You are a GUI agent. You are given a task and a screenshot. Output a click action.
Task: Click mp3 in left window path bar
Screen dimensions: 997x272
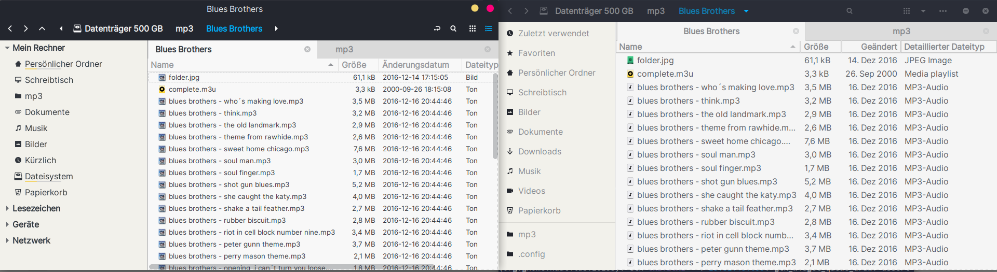[184, 29]
